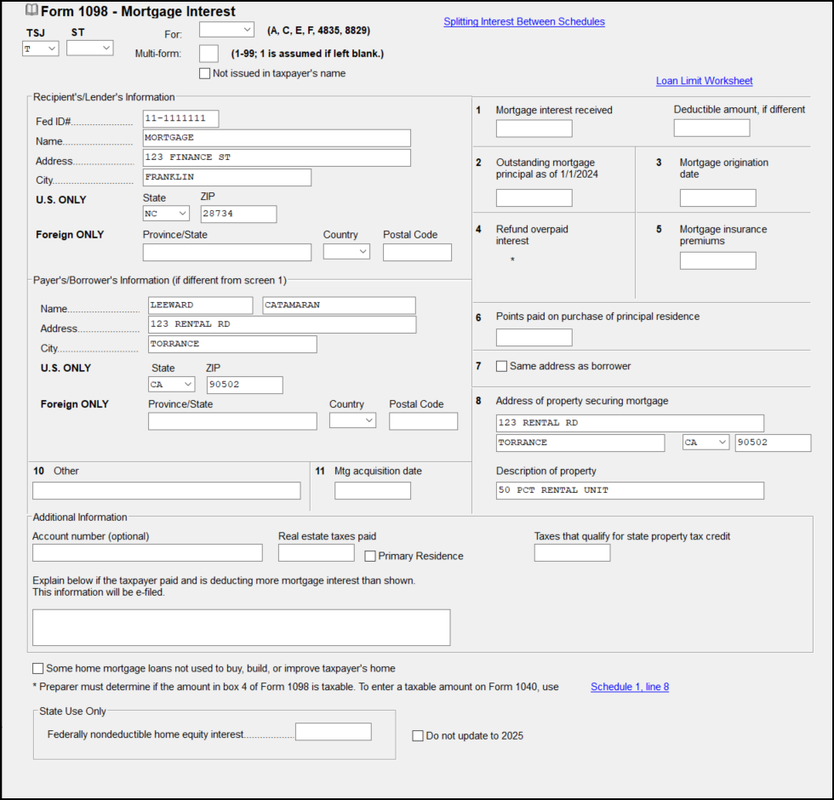The height and width of the screenshot is (800, 834).
Task: Open lender State dropdown showing NC
Action: (x=166, y=214)
